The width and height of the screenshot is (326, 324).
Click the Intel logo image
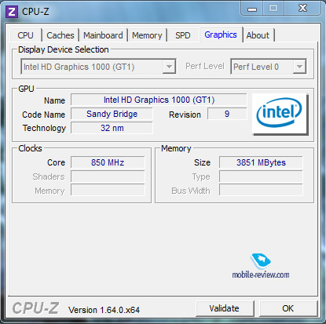point(280,115)
